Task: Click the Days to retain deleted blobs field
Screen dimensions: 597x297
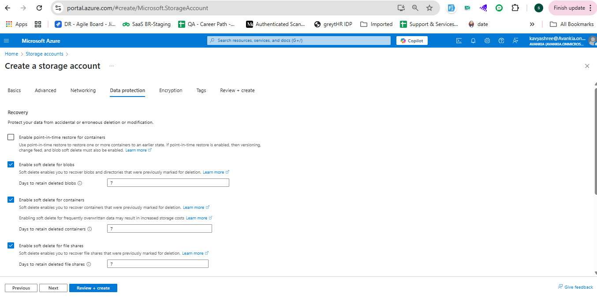Action: pos(168,183)
